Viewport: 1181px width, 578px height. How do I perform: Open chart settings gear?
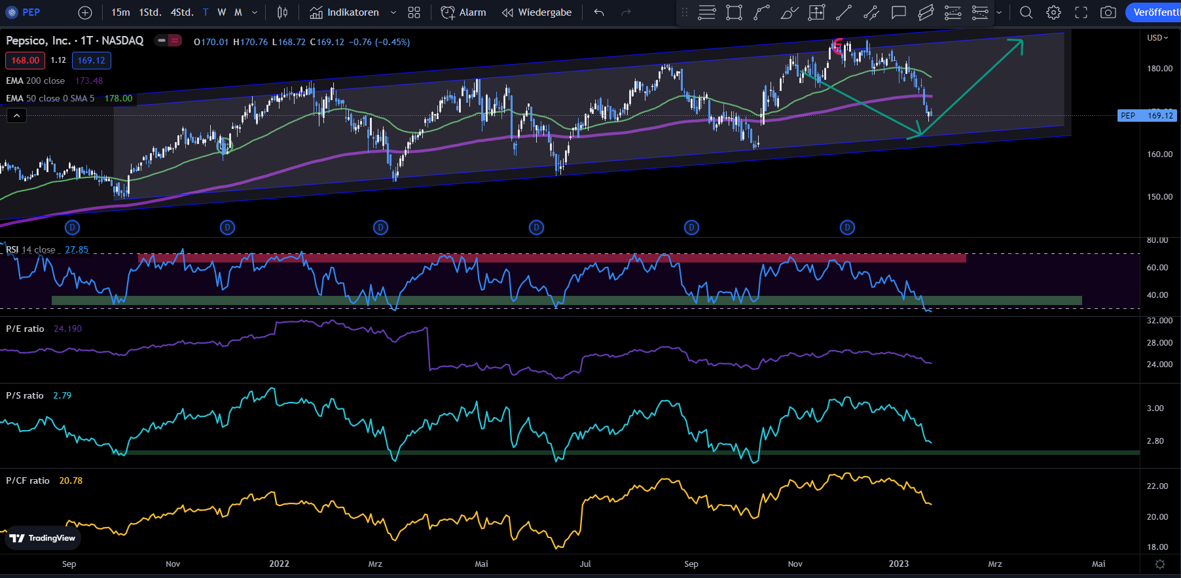click(1053, 12)
